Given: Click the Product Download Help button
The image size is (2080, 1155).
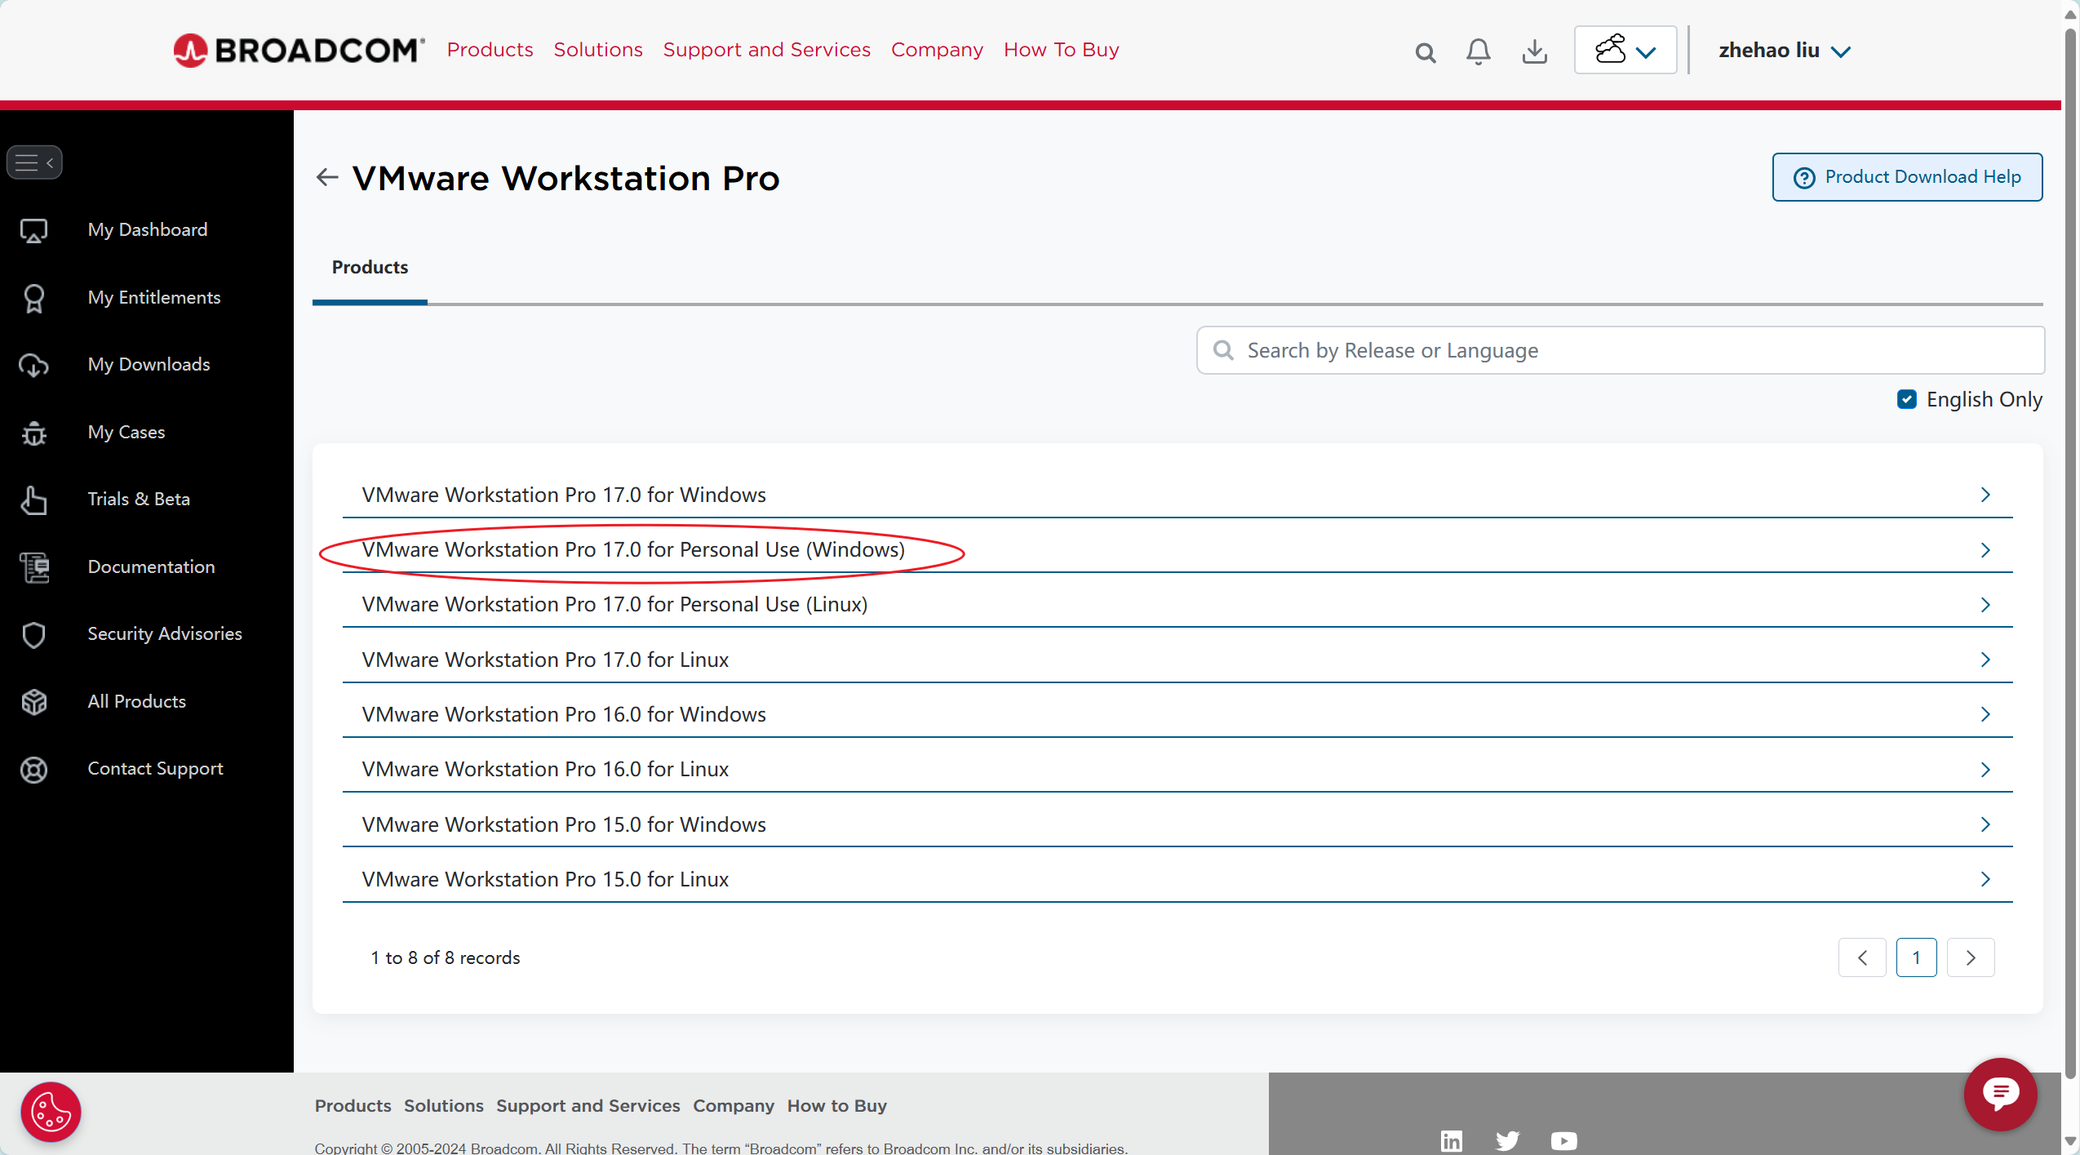Looking at the screenshot, I should [1906, 176].
